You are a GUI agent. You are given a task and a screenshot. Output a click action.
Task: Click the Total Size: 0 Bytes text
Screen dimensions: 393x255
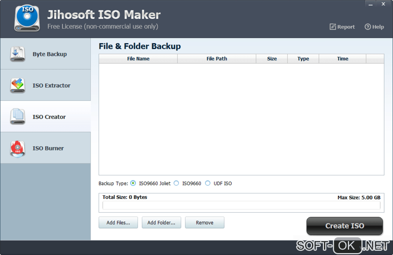click(x=125, y=197)
